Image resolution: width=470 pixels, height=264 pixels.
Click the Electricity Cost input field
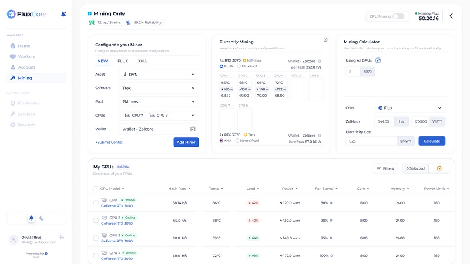(x=371, y=141)
